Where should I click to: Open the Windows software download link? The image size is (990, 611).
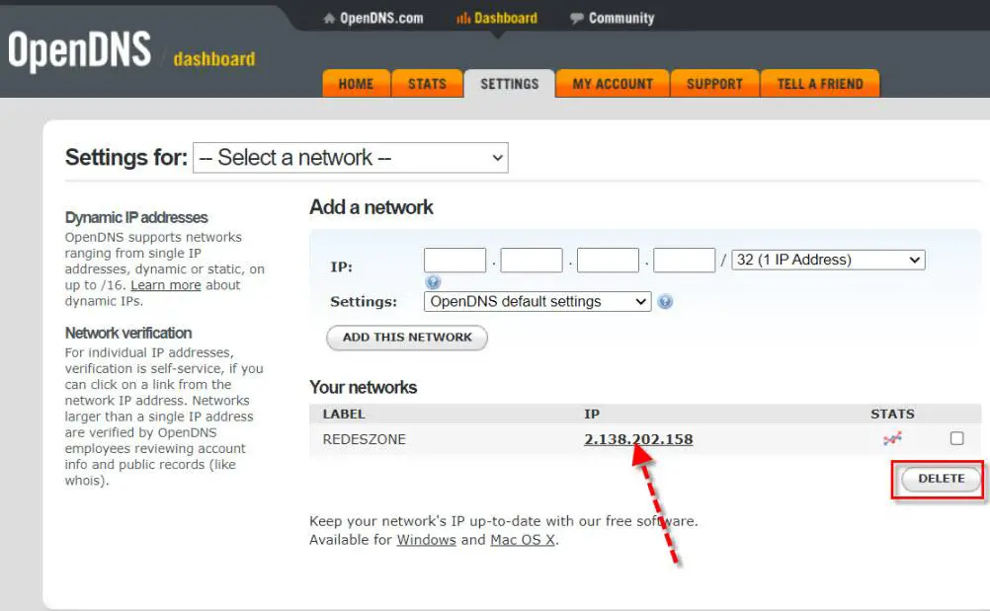click(x=426, y=540)
